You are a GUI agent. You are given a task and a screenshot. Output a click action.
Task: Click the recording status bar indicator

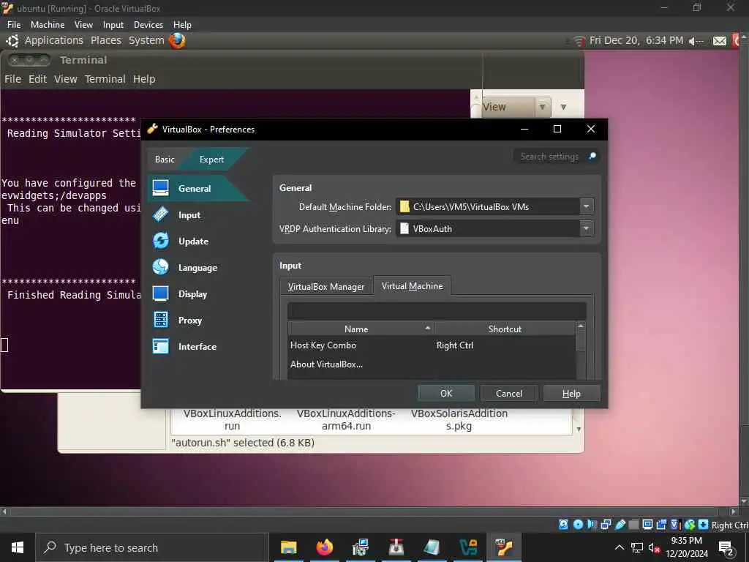[661, 525]
